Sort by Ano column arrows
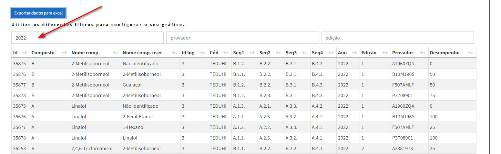This screenshot has width=501, height=154. tap(354, 53)
